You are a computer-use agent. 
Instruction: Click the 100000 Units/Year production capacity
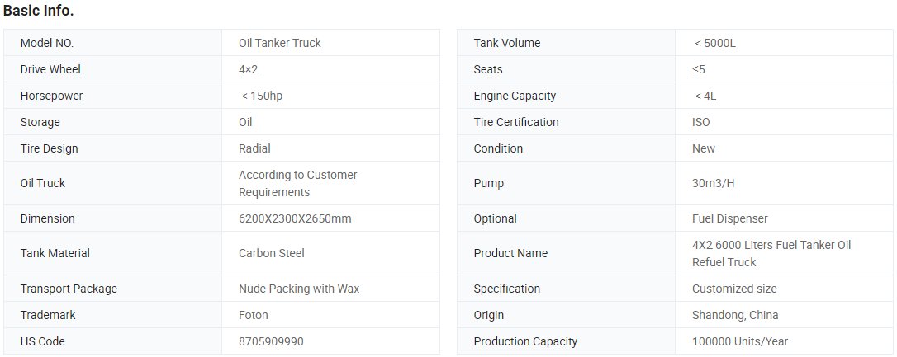tap(740, 341)
